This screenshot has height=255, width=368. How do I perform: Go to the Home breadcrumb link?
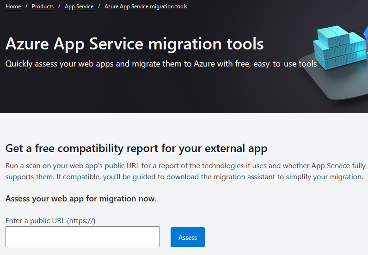[x=13, y=6]
